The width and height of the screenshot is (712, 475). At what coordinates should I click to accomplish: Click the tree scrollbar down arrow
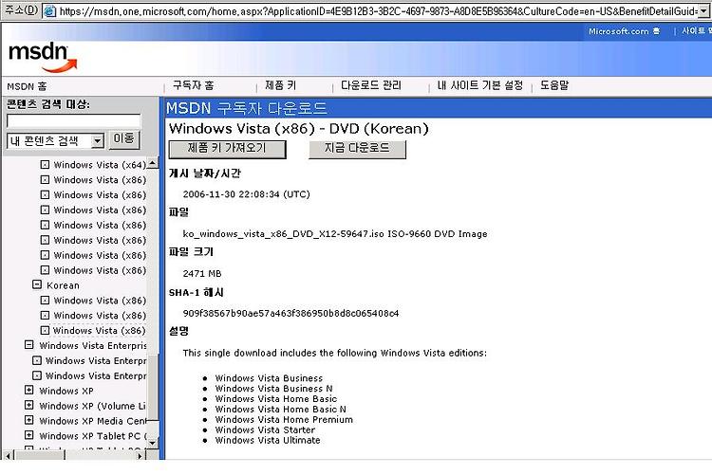pos(153,443)
